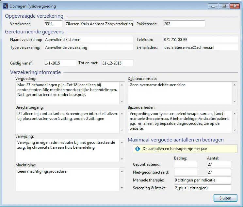The image size is (243, 207).
Task: Click the application icon in the title bar
Action: click(x=6, y=6)
